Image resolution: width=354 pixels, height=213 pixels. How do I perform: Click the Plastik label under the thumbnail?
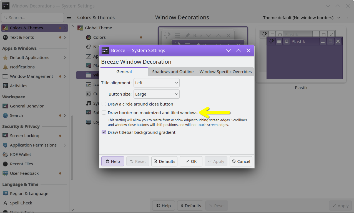tap(301, 88)
